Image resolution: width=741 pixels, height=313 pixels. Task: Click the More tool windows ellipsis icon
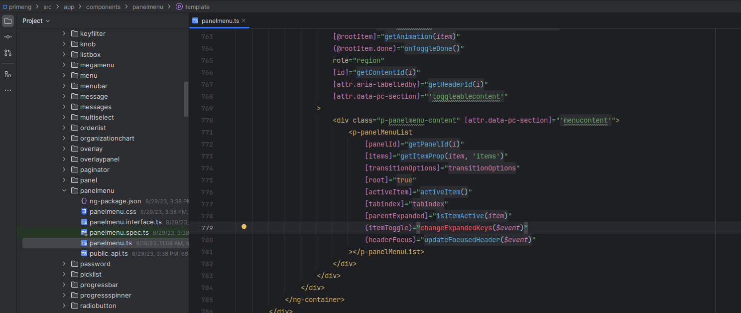(7, 90)
